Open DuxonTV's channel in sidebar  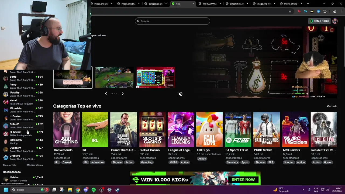coord(23,149)
